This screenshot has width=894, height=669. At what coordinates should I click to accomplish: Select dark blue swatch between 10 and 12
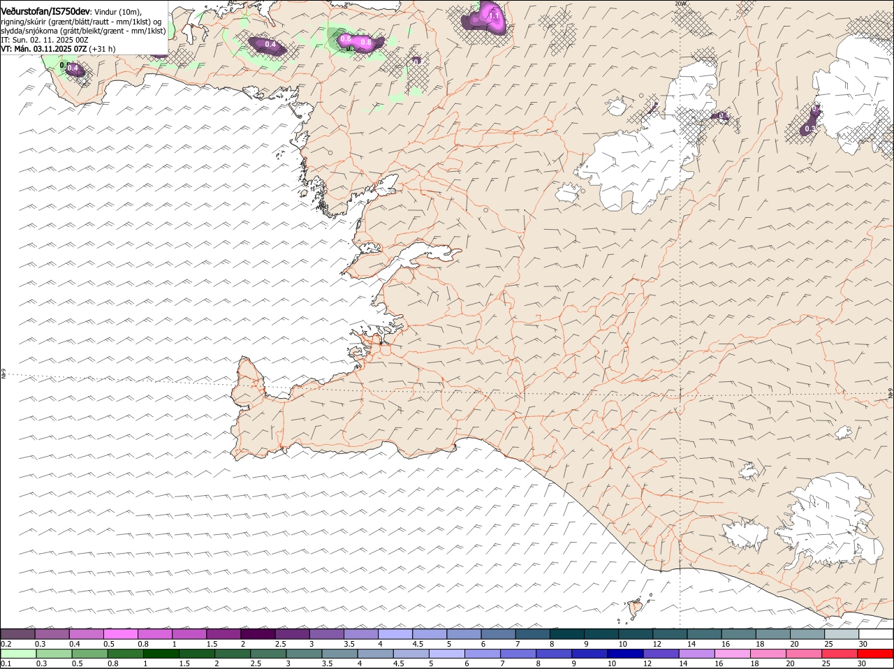tap(626, 653)
